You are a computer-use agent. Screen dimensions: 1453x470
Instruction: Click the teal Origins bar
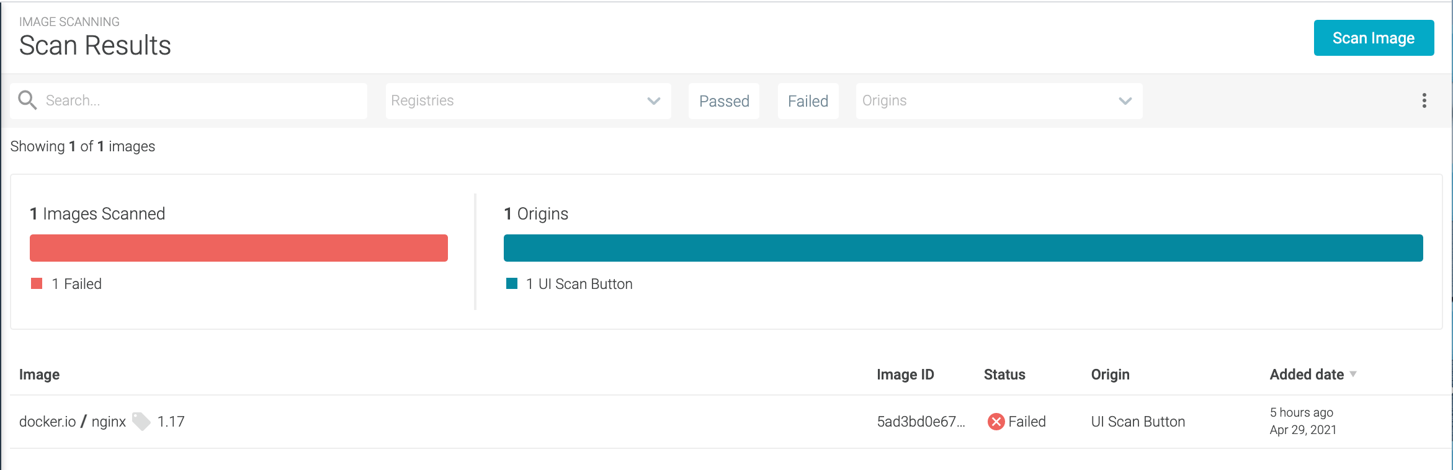[x=963, y=248]
